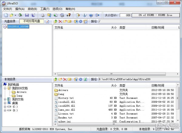182x133 pixels.
Task: Create new folder in disc directory toolbar
Action: (65, 21)
